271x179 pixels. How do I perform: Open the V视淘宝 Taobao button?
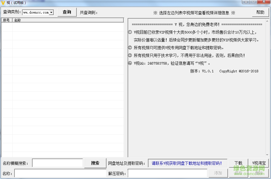(258, 163)
